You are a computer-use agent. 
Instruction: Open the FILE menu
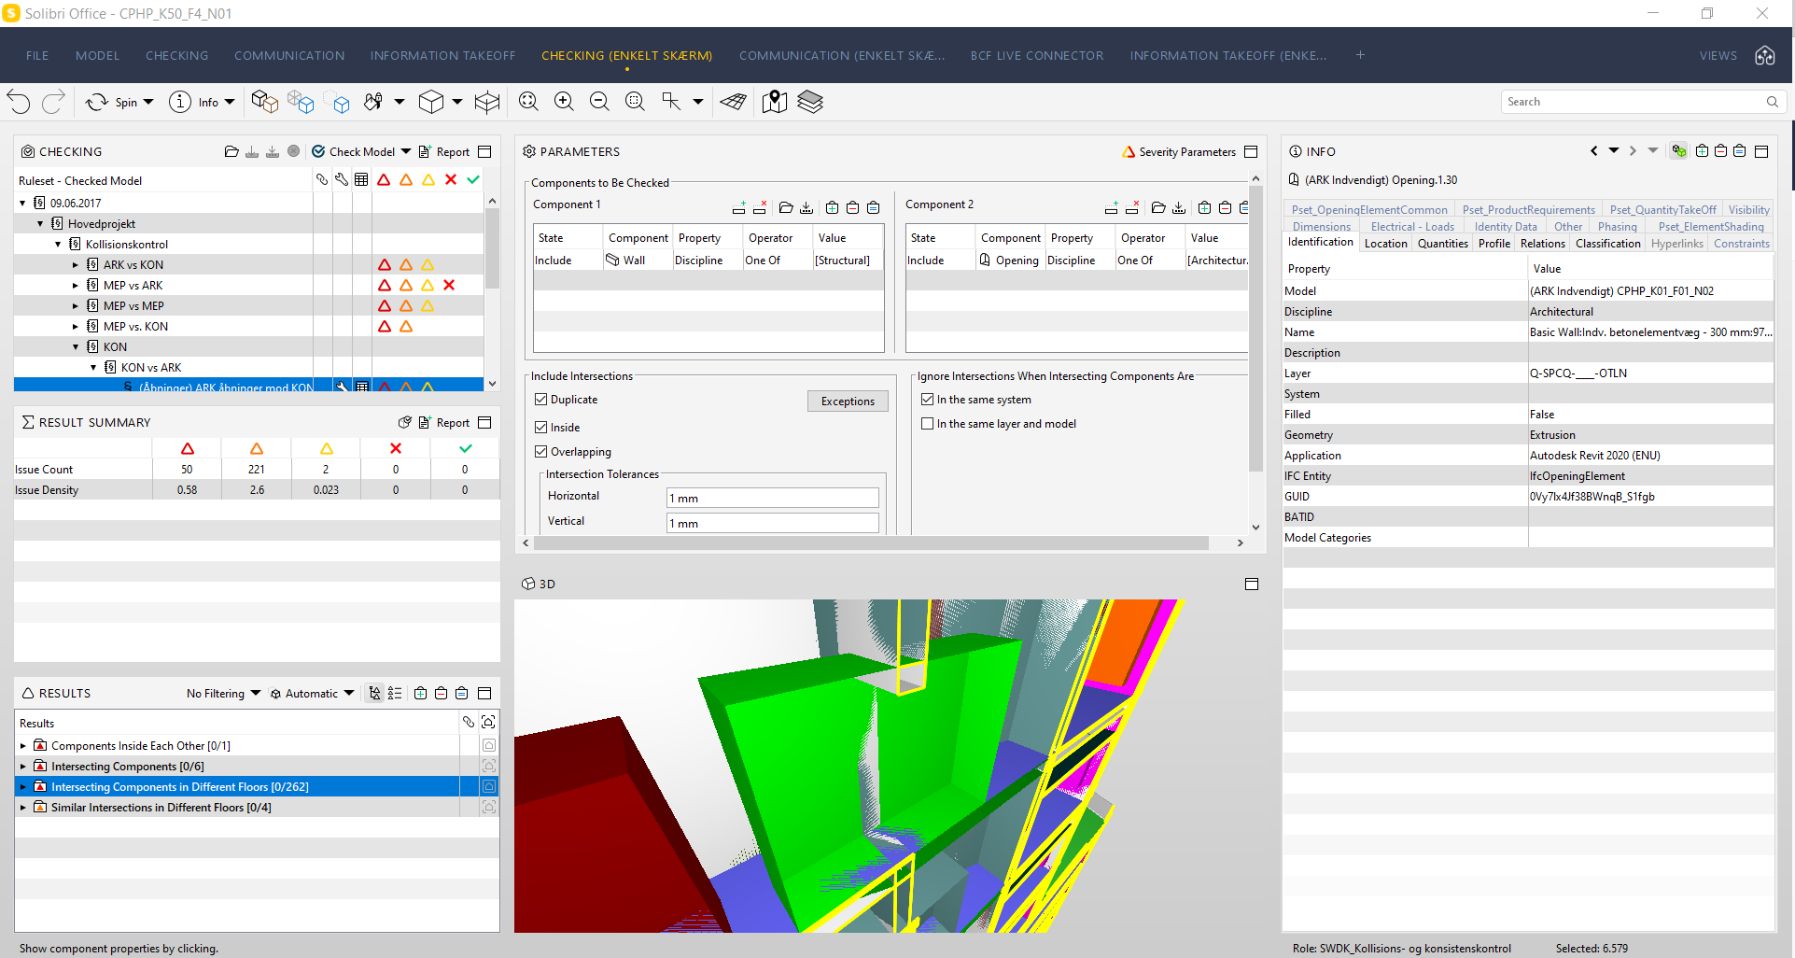(x=37, y=55)
